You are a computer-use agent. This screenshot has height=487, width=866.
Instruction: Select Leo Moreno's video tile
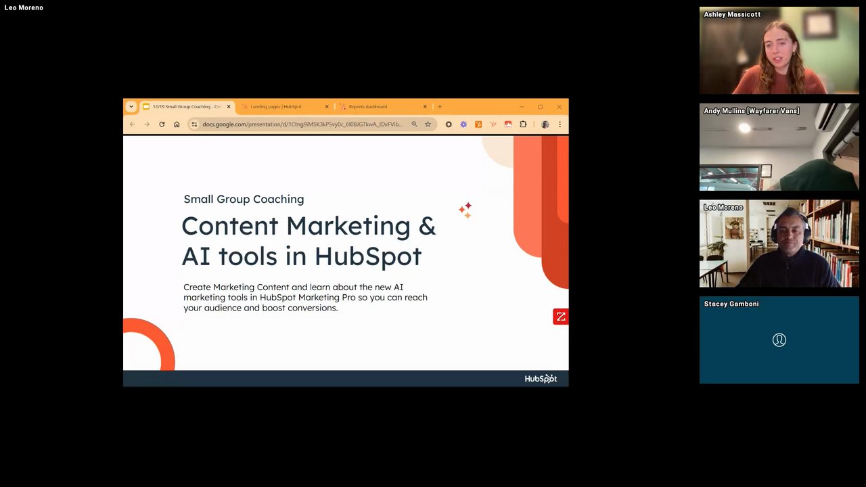click(779, 243)
